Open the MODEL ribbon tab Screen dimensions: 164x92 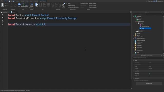(x=23, y=1)
